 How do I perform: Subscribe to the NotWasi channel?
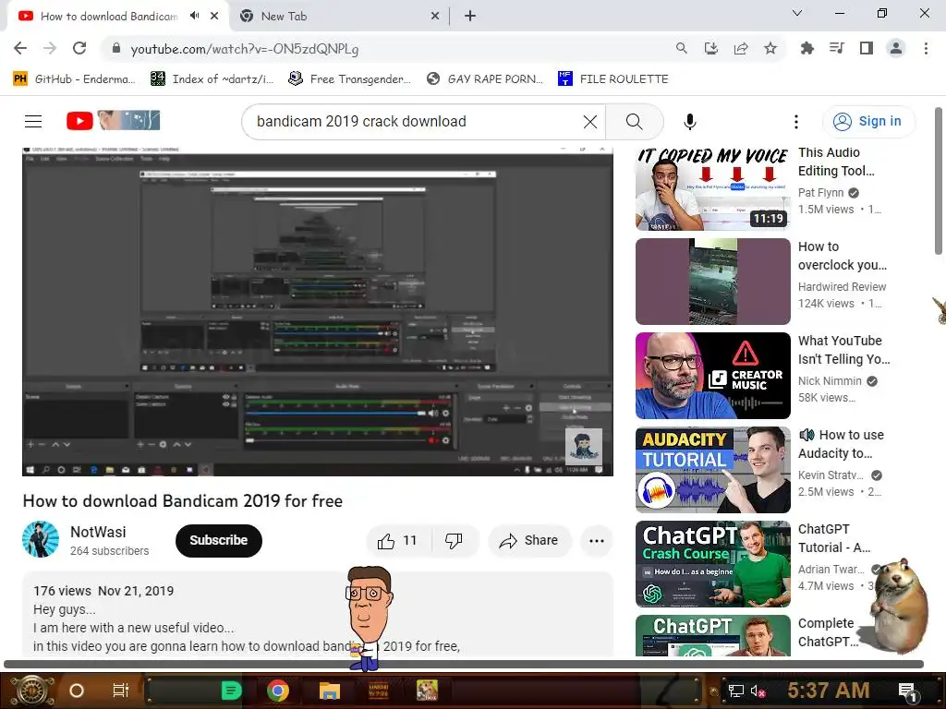[x=218, y=541]
